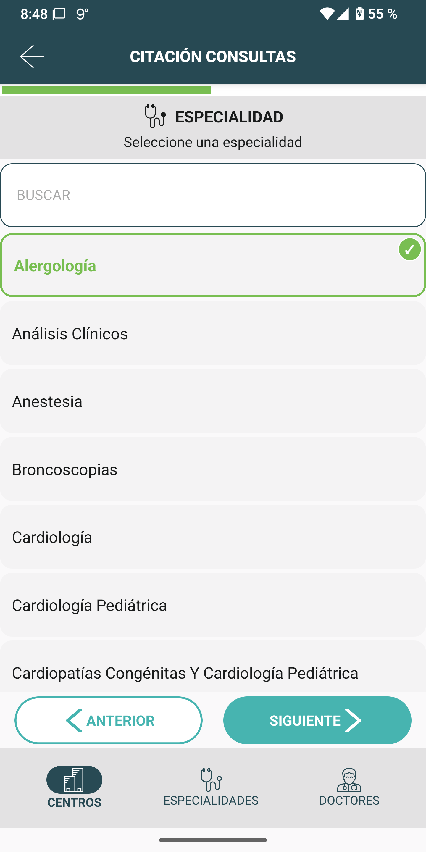Open the Centros building icon tab
Image resolution: width=426 pixels, height=852 pixels.
74,780
